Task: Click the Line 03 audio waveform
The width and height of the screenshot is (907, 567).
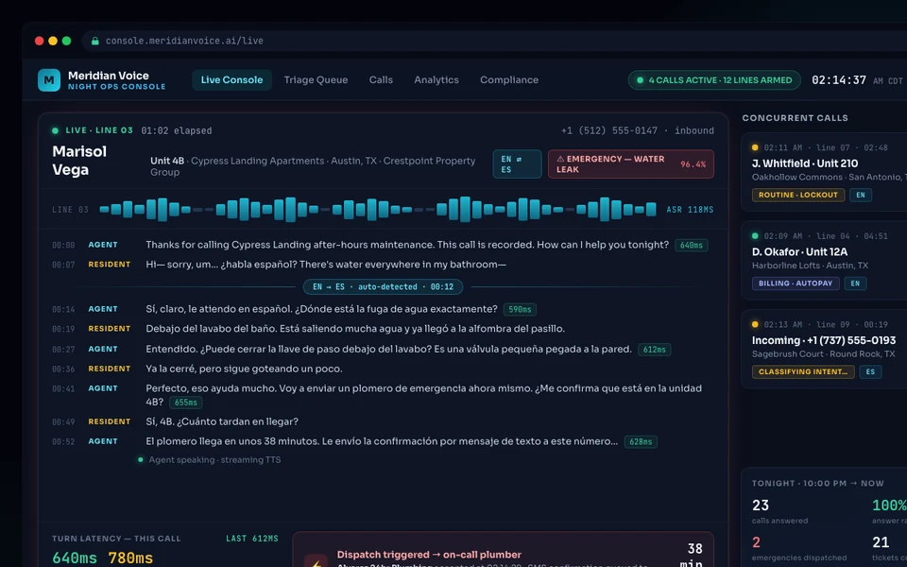Action: coord(378,210)
